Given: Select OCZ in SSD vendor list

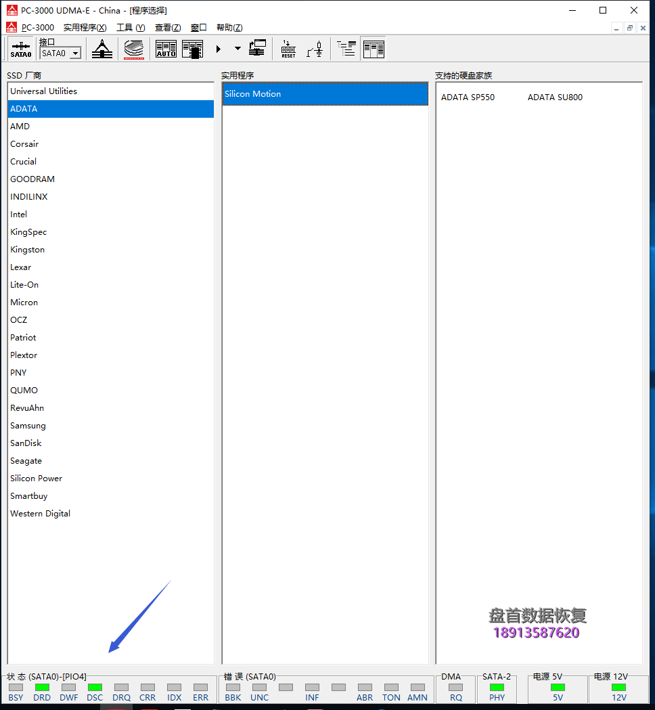Looking at the screenshot, I should pos(111,320).
